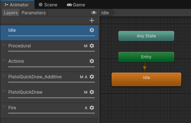Click the M mask indicator on Procedural
This screenshot has width=191, height=123.
pos(86,46)
